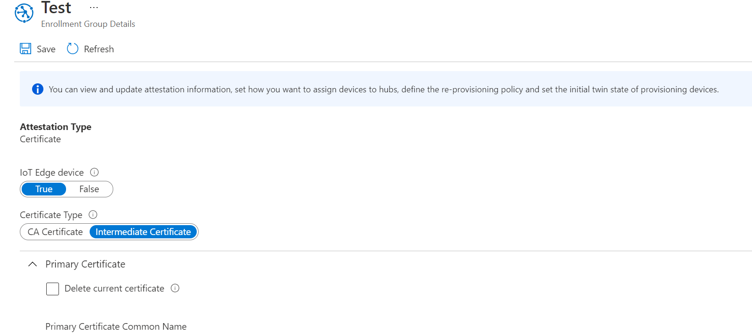Set IoT Edge device to False
Screen dimensions: 752x333
tap(89, 189)
